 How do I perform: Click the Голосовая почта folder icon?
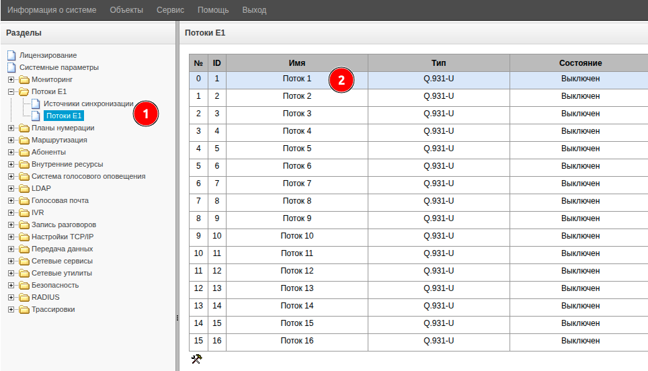coord(23,200)
